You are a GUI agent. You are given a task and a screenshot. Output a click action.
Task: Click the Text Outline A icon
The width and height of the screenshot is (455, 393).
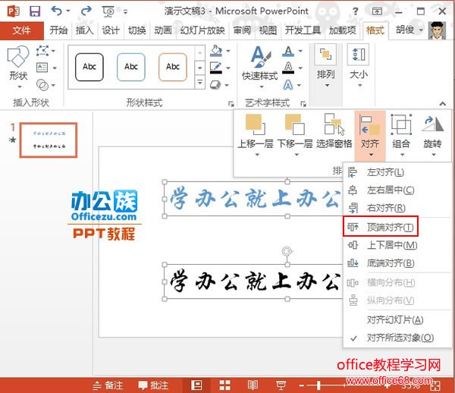tap(288, 68)
